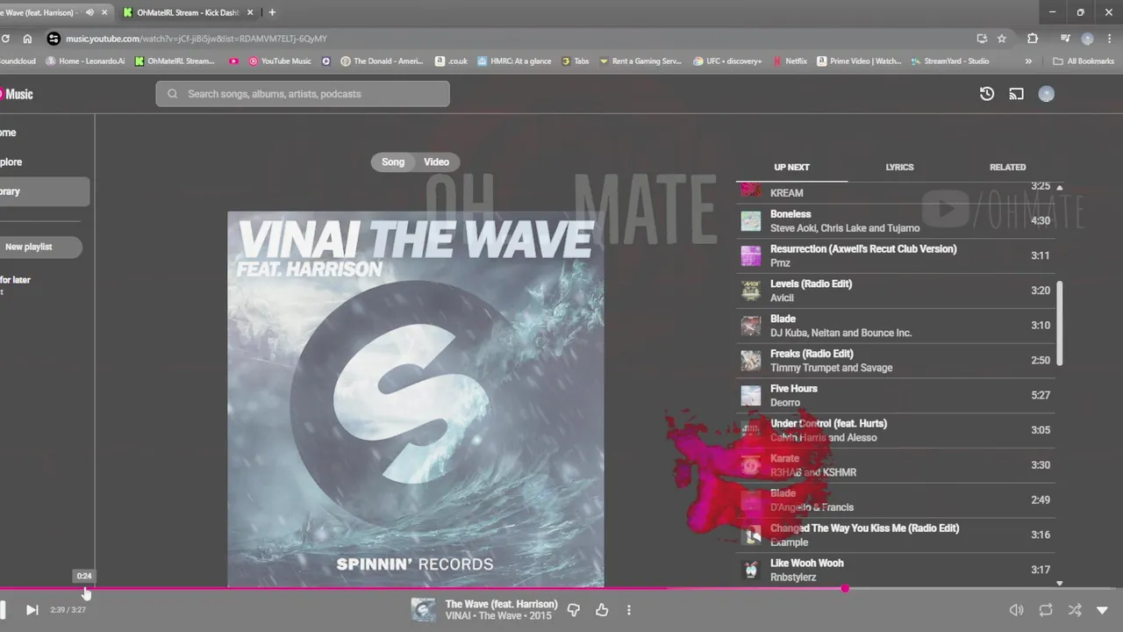
Task: Click the Vinai The Wave album artwork
Action: [415, 399]
